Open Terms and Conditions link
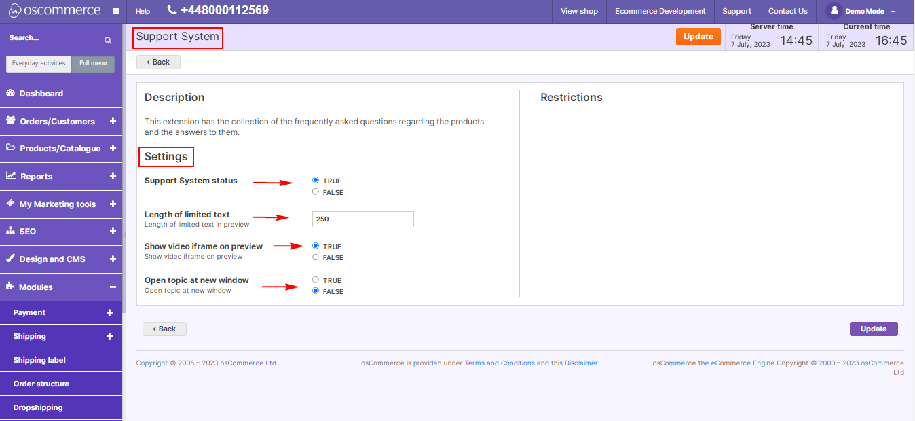This screenshot has height=421, width=915. point(500,363)
